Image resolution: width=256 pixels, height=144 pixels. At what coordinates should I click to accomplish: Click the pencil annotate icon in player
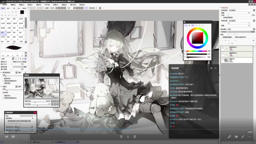point(229,137)
